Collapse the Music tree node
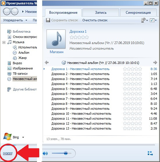Image resolution: width=160 pixels, height=162 pixels. (x=4, y=42)
